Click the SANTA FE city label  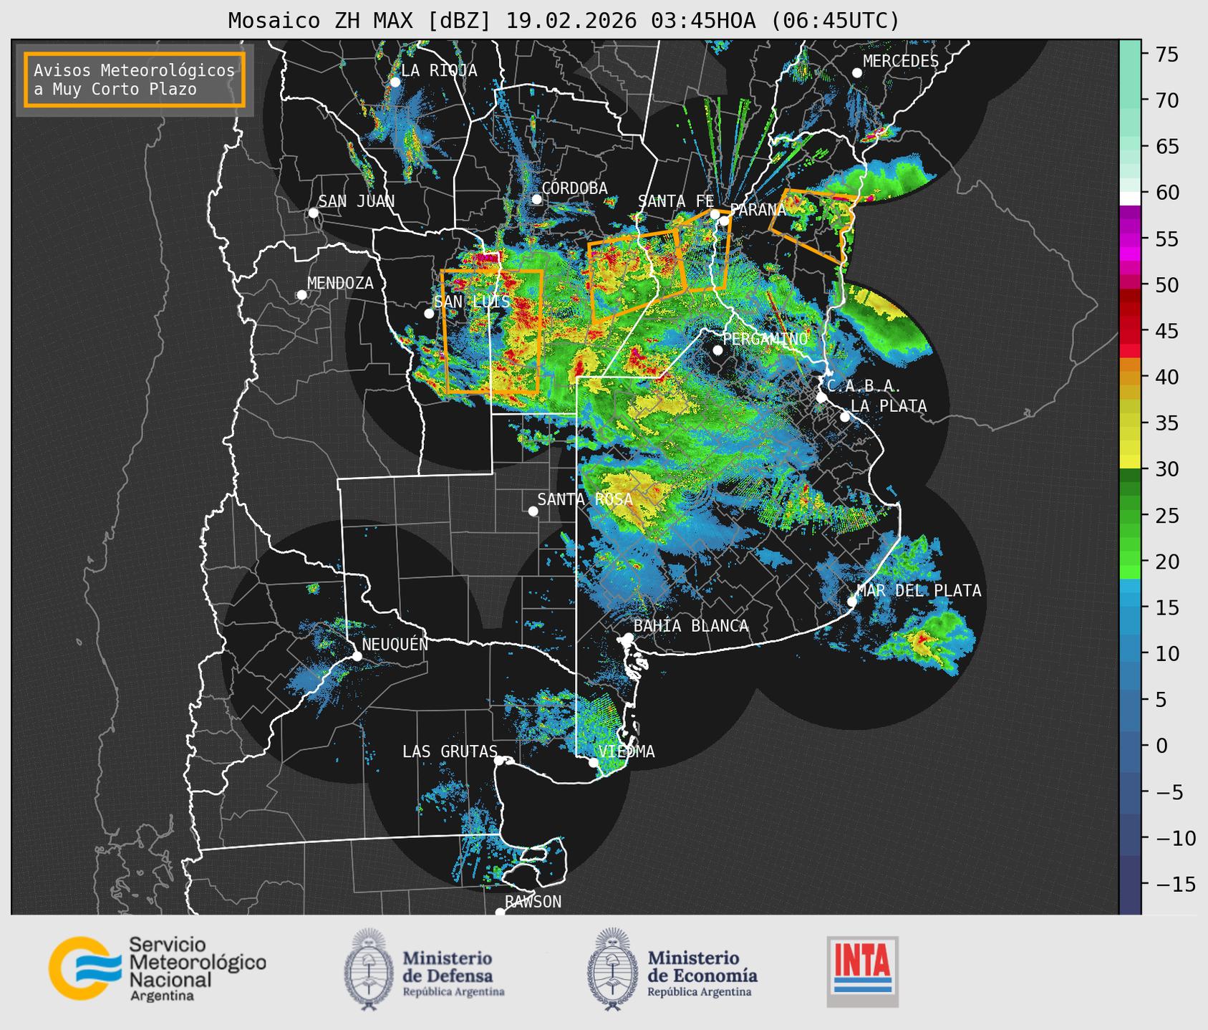(676, 201)
